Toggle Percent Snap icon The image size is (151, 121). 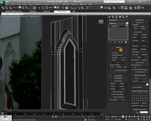pos(79,8)
